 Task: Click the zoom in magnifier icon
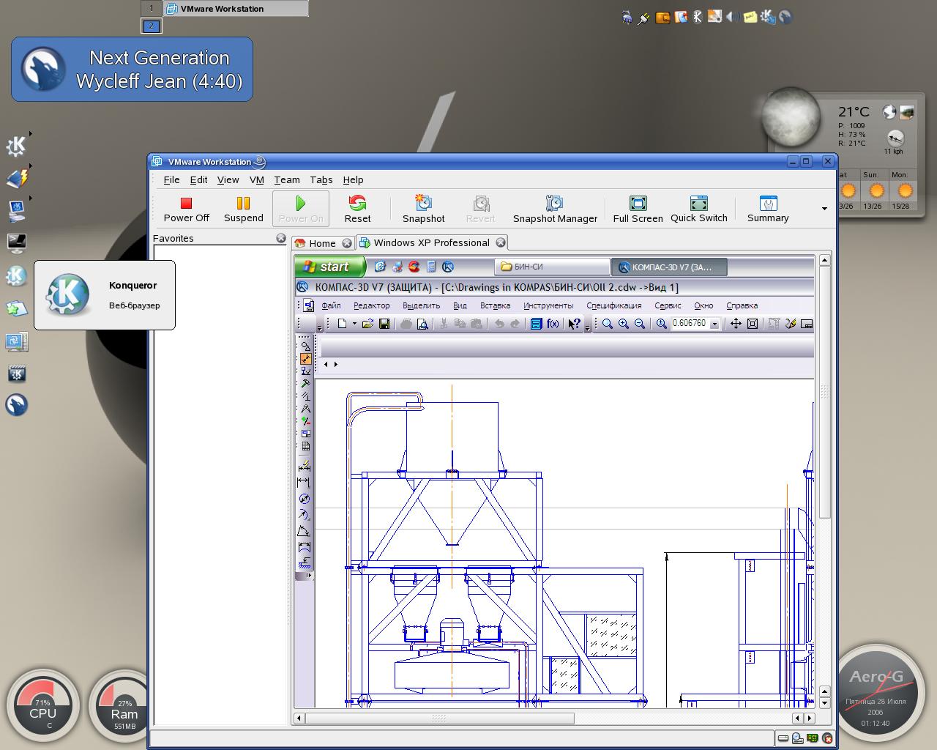(x=624, y=324)
